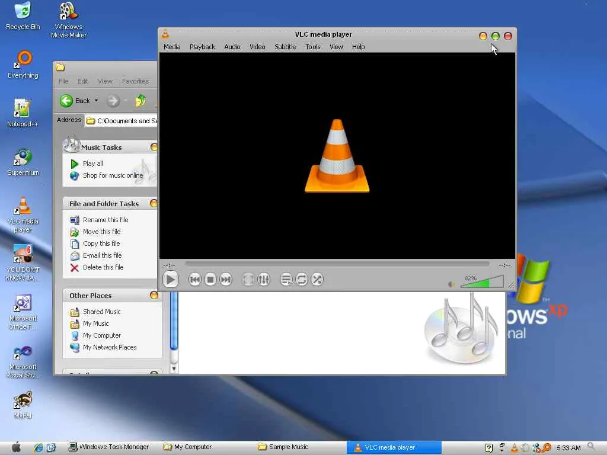Viewport: 607px width, 455px height.
Task: Click the Delete this file link
Action: pos(103,267)
